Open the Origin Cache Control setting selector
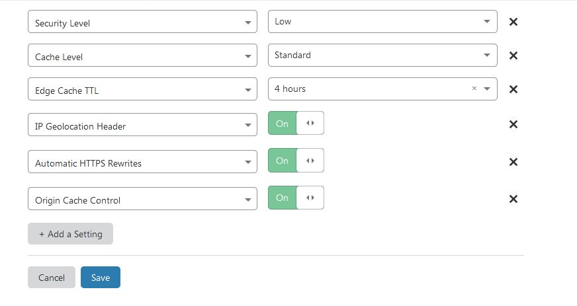 pyautogui.click(x=142, y=200)
